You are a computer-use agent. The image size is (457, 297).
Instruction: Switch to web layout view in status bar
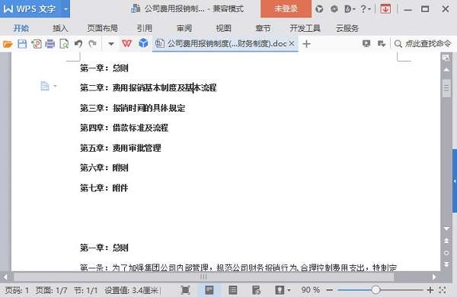pyautogui.click(x=256, y=290)
